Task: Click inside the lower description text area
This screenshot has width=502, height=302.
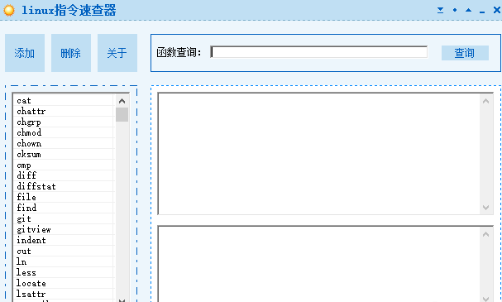Action: coord(319,265)
